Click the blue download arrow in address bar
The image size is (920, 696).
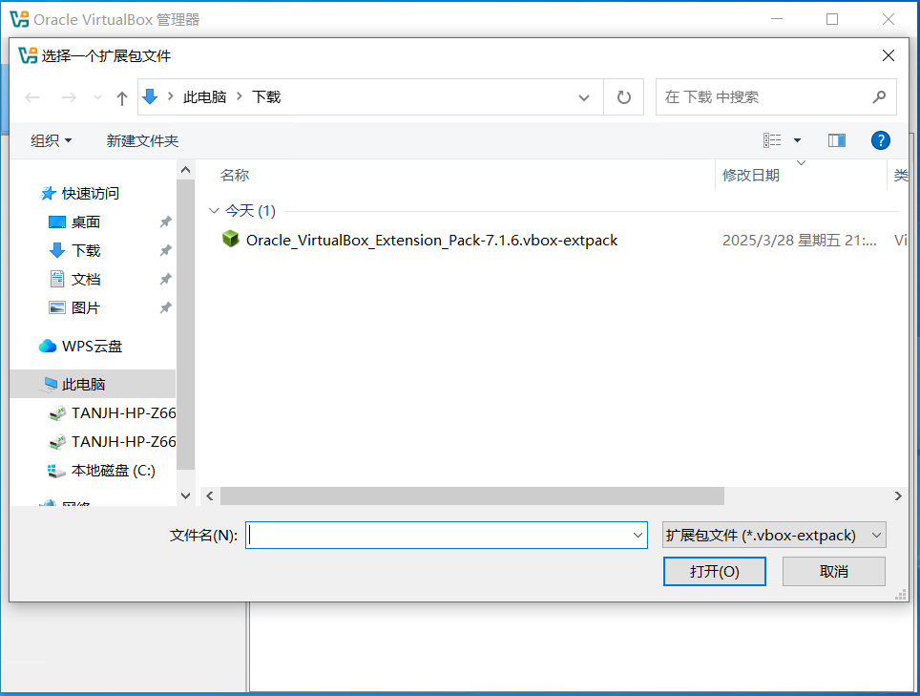point(150,96)
